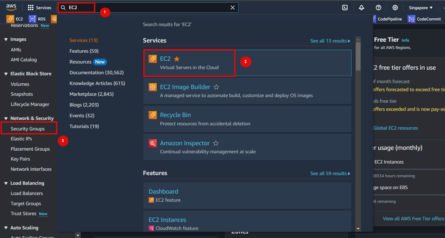Open Key Pairs in the sidebar
Image resolution: width=445 pixels, height=238 pixels.
tap(20, 159)
